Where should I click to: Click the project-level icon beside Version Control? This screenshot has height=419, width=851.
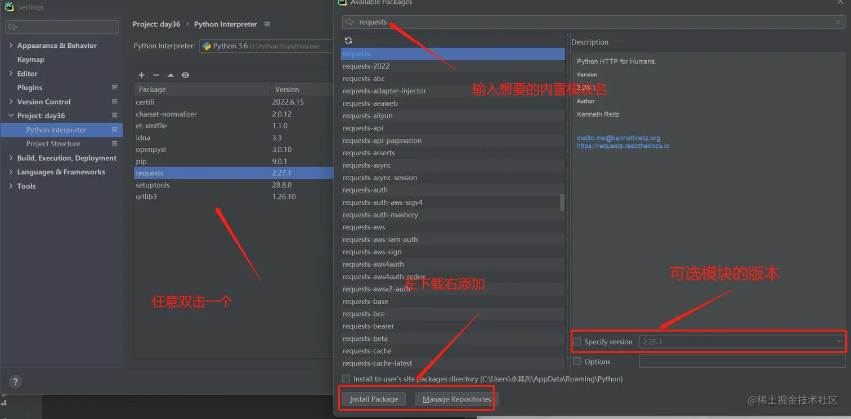tap(115, 101)
